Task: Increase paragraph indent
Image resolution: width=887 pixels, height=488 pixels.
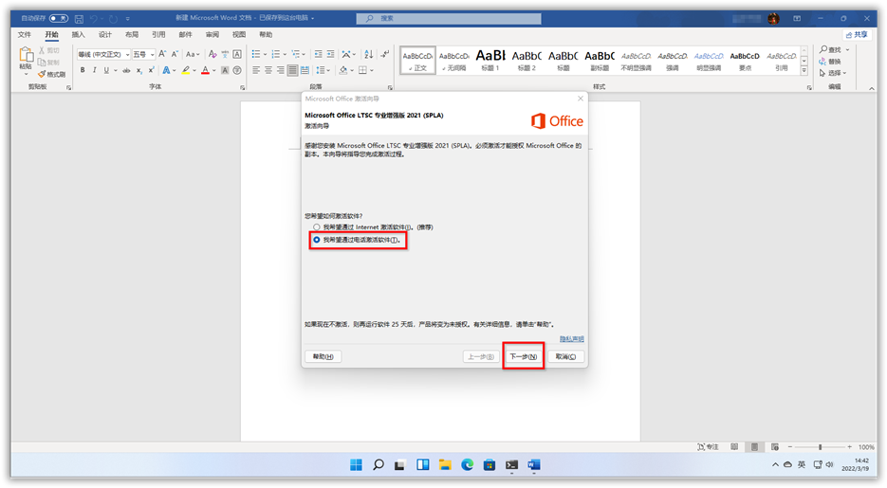Action: point(331,54)
